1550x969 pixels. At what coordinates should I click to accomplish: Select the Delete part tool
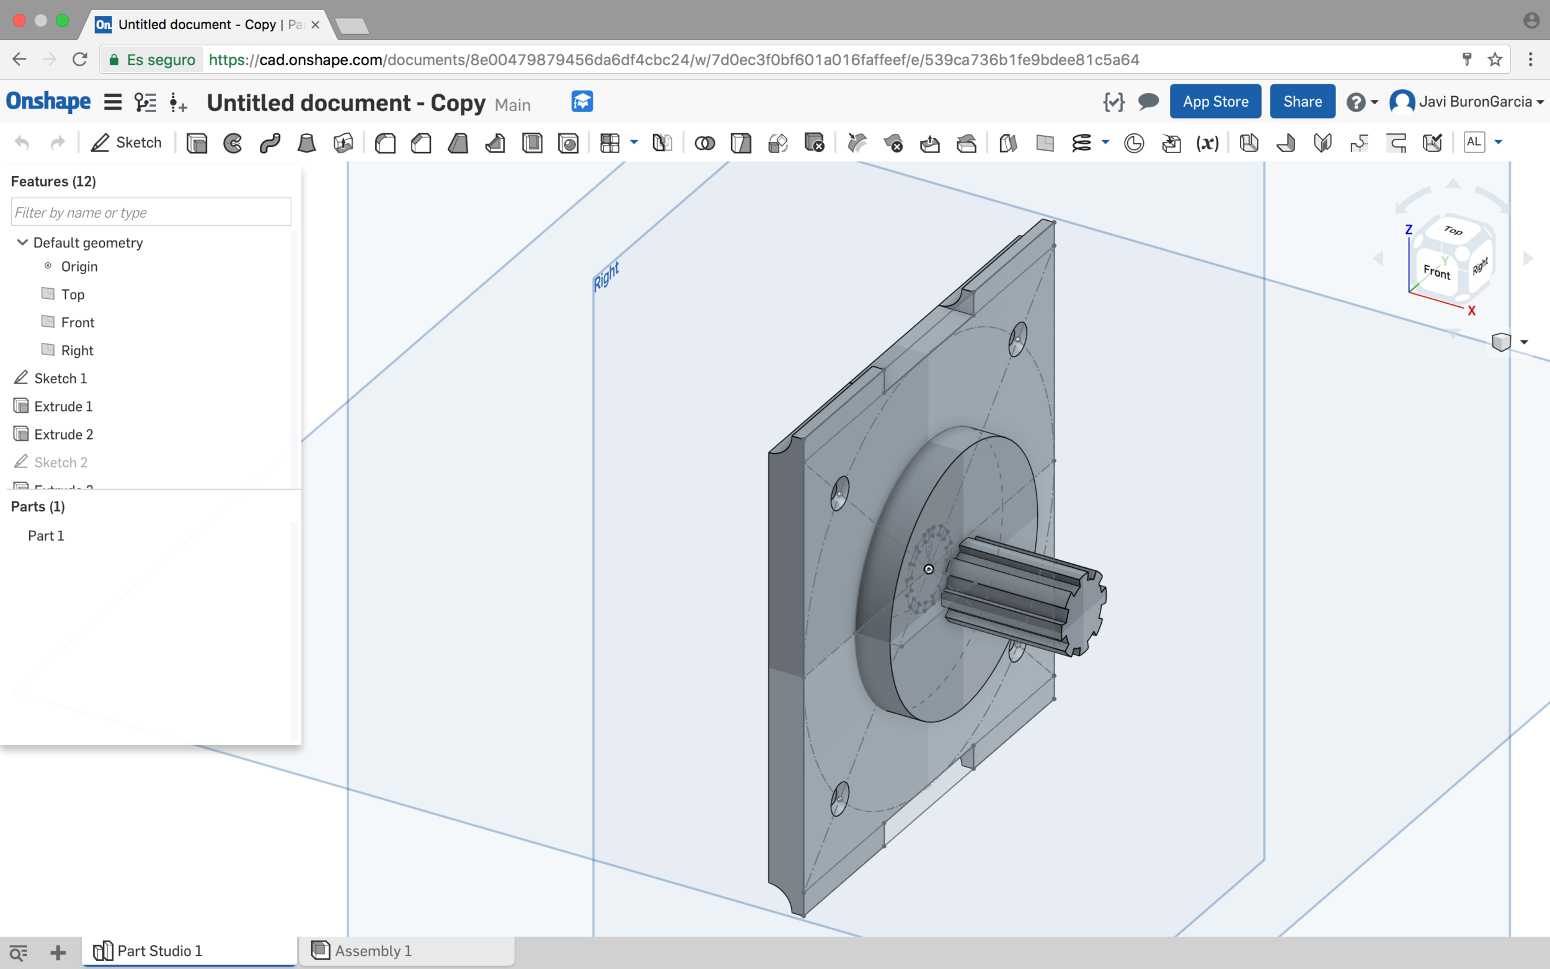(x=815, y=142)
